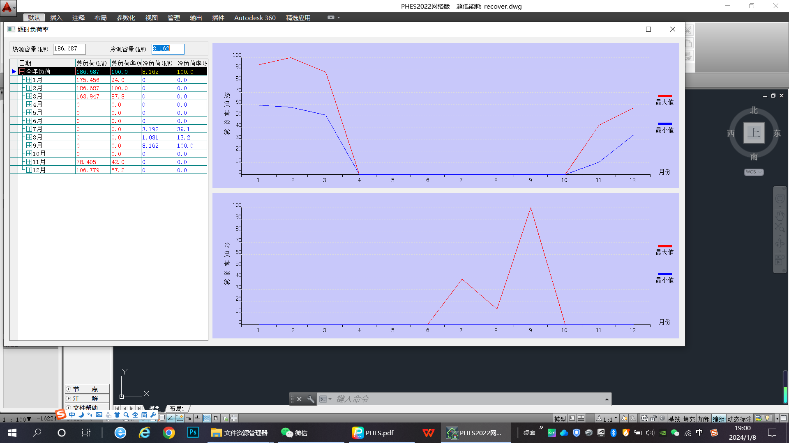Open the 参数化 ribbon tab
Screen dimensions: 789x443
(126, 18)
